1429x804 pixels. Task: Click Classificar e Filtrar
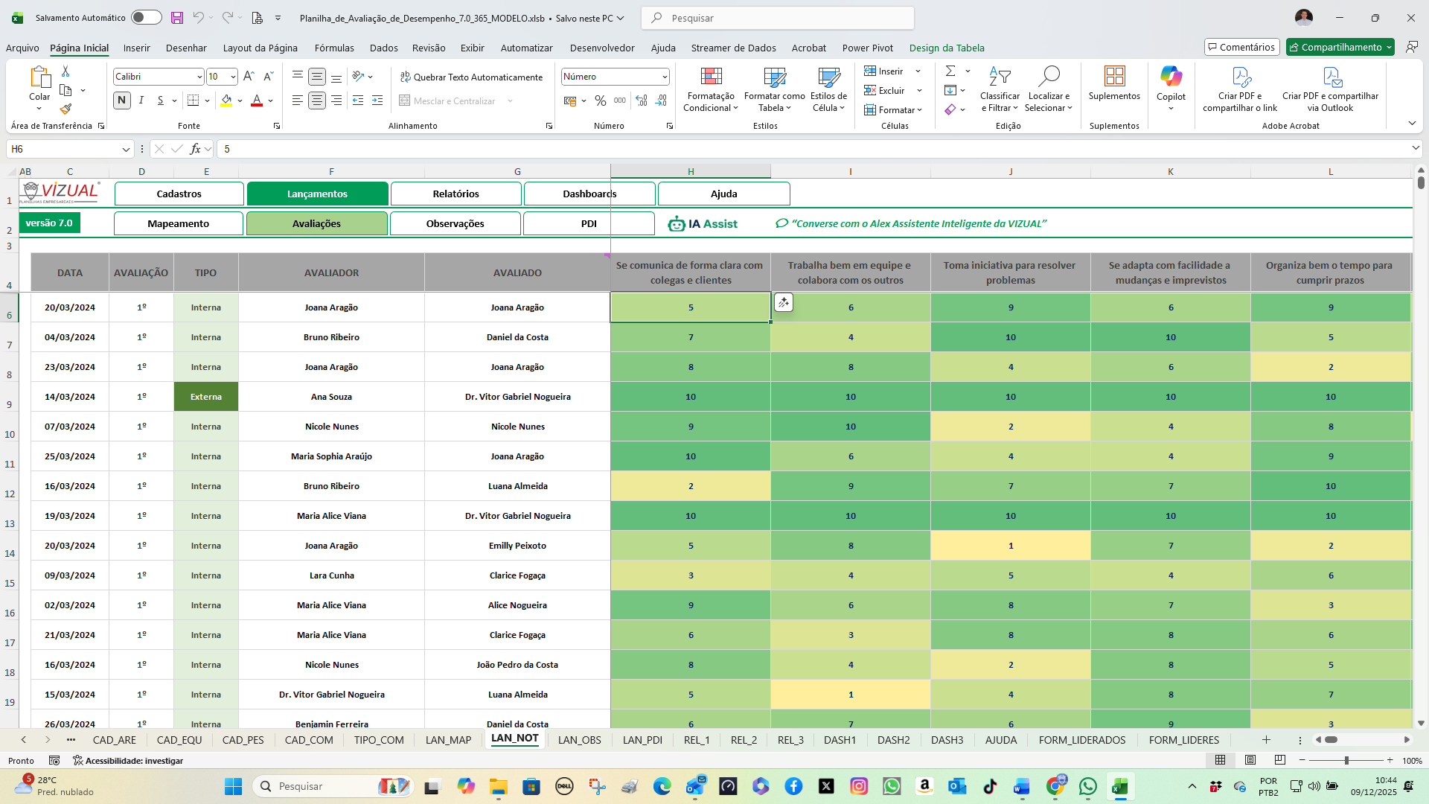[1000, 89]
